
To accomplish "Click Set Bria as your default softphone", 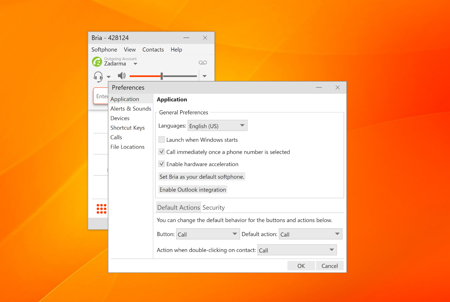I will [x=202, y=177].
